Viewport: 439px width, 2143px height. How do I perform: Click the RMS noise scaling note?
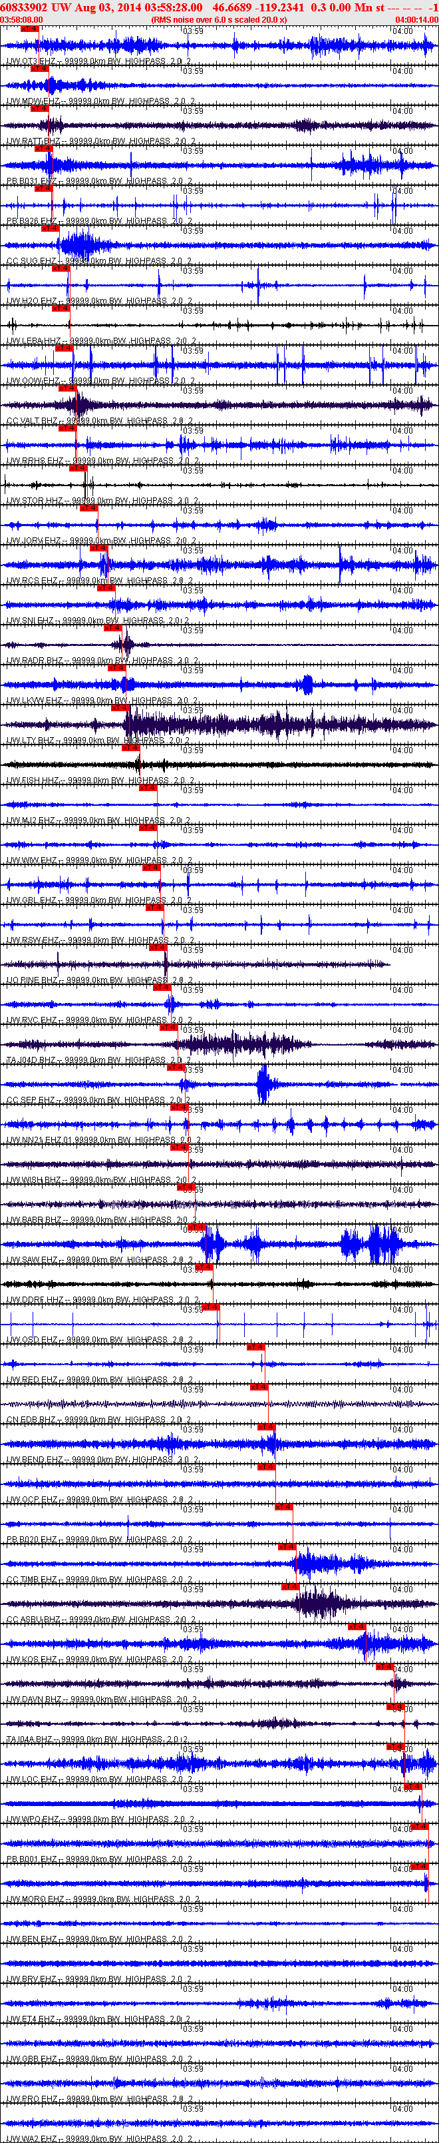(219, 19)
